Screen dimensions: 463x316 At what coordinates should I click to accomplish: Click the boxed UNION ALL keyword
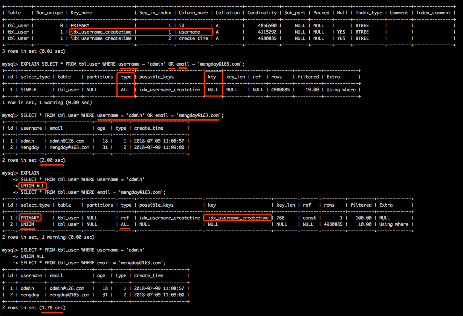coord(33,186)
